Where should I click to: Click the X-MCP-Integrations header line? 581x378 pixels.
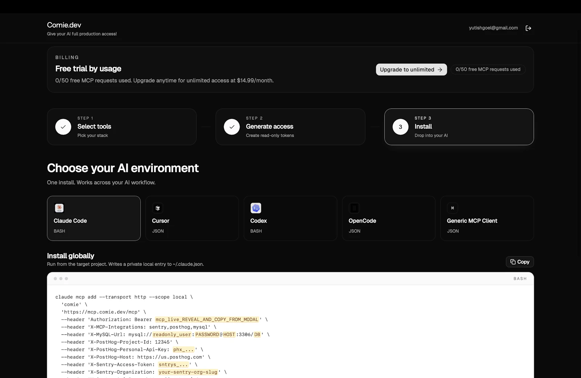pos(139,327)
